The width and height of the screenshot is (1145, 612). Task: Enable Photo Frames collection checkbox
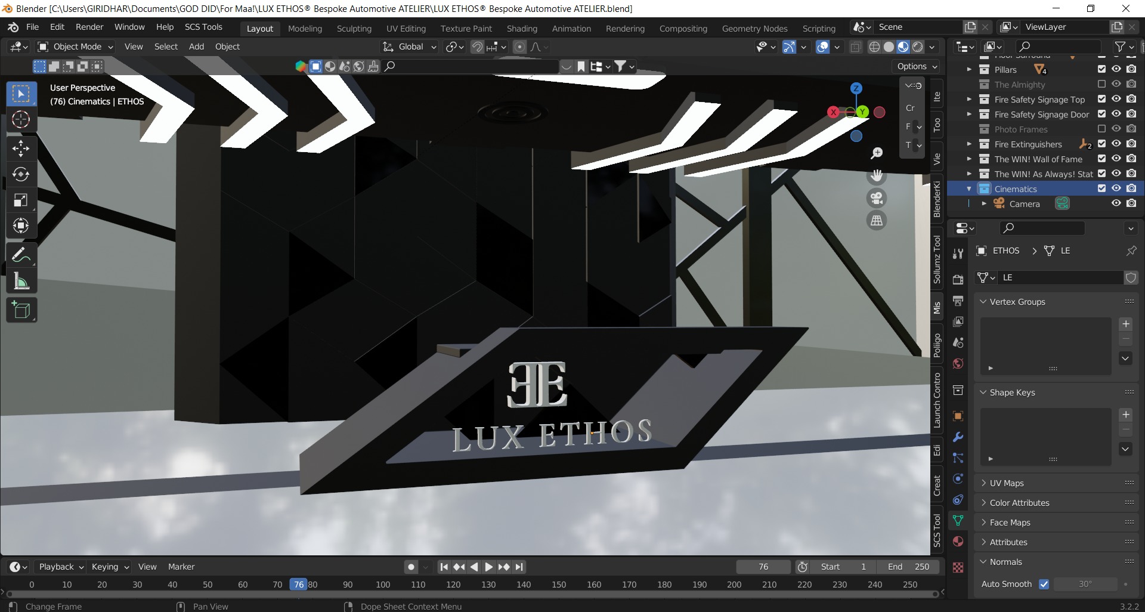(1101, 129)
